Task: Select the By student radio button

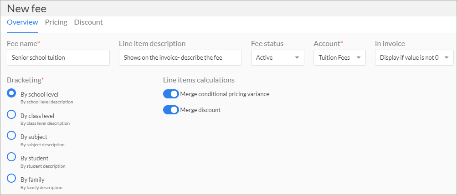Action: [11, 157]
